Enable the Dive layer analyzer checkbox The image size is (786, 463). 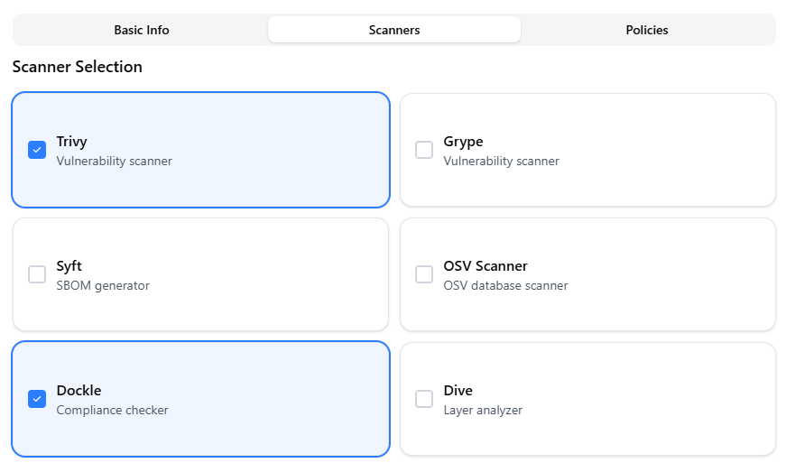[424, 399]
